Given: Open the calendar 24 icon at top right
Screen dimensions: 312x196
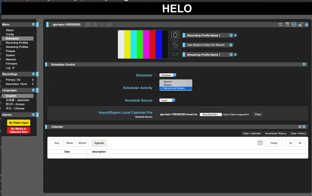Looking at the screenshot, I should [287, 24].
